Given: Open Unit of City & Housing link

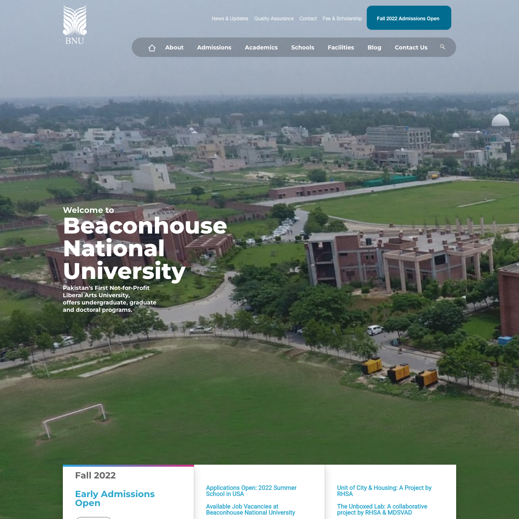Looking at the screenshot, I should 384,491.
